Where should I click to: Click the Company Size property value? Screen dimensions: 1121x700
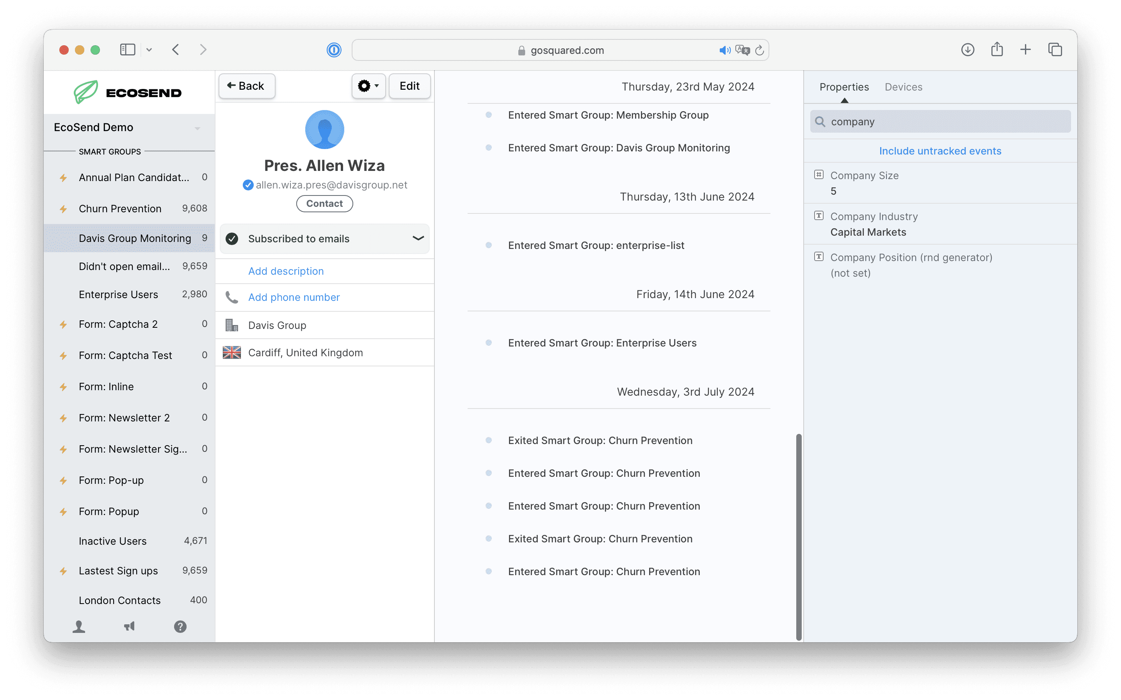pos(833,191)
